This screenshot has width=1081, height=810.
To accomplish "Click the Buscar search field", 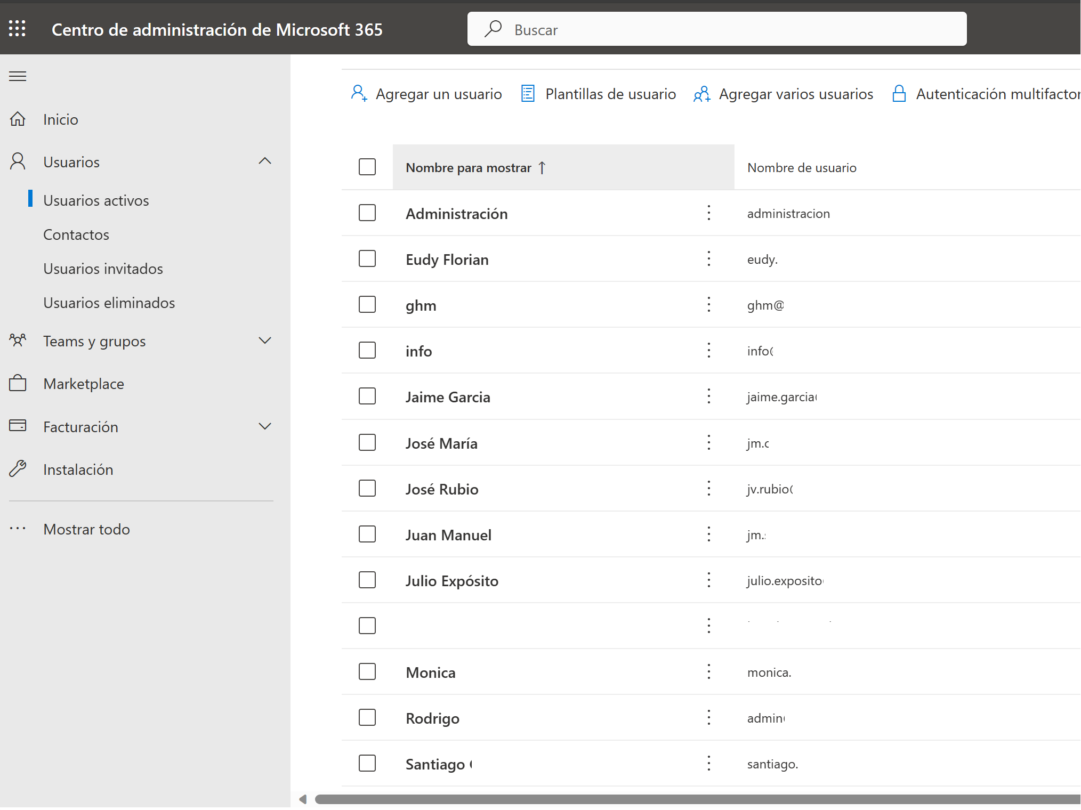I will tap(716, 29).
